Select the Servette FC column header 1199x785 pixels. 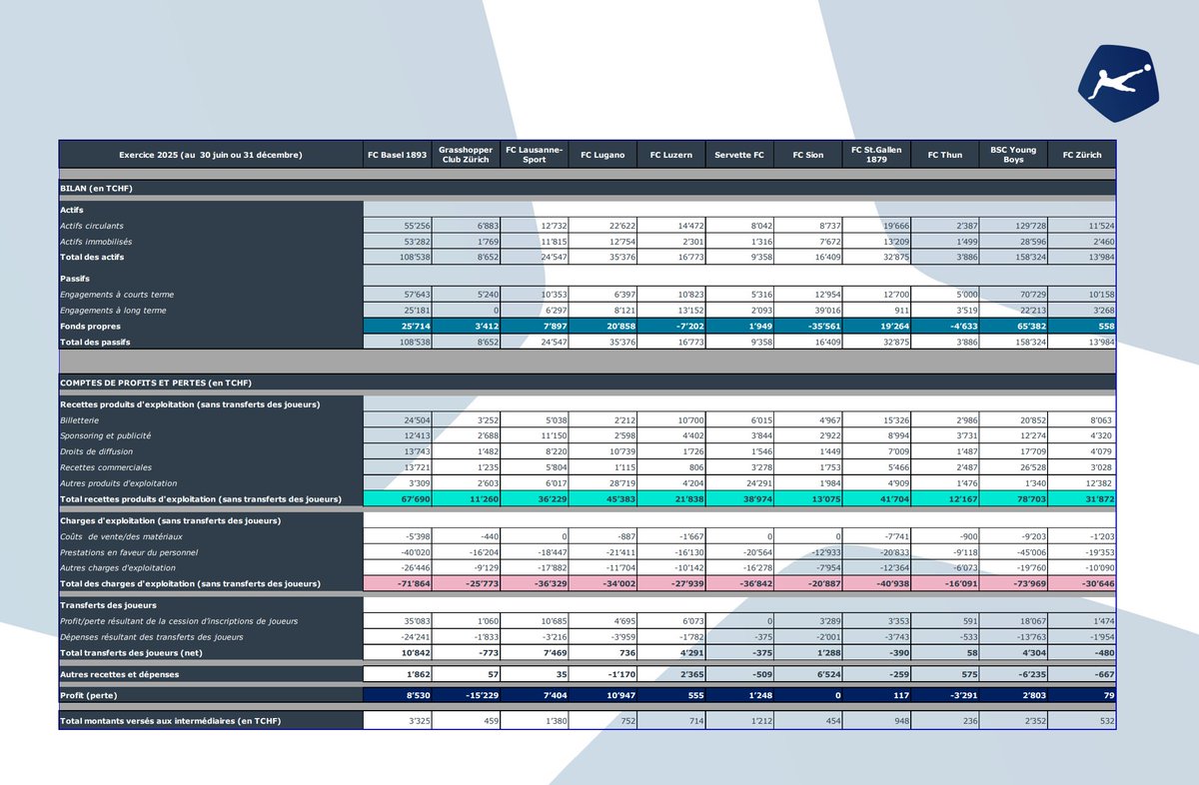click(x=739, y=155)
